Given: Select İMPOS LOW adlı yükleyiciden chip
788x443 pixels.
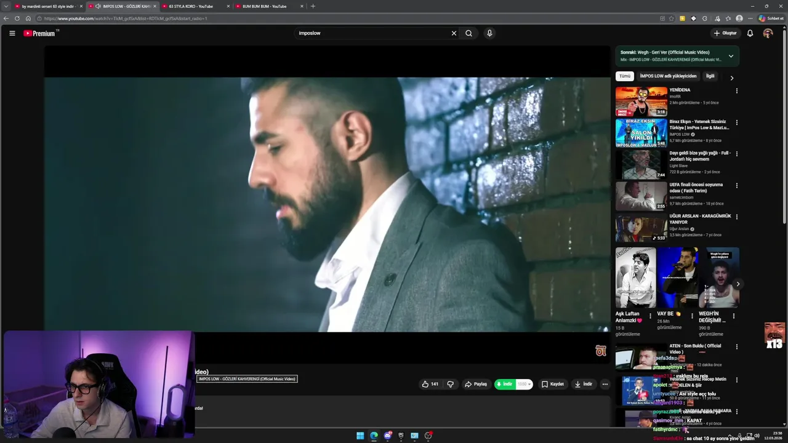Looking at the screenshot, I should 668,76.
